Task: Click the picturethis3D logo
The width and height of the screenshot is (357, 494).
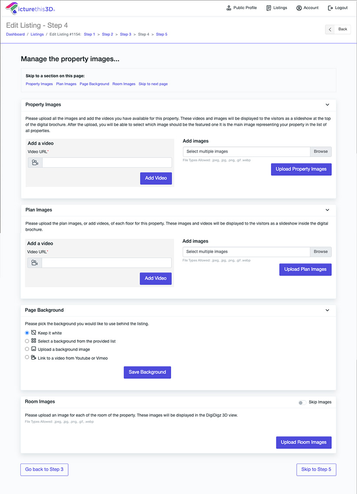Action: pyautogui.click(x=30, y=8)
